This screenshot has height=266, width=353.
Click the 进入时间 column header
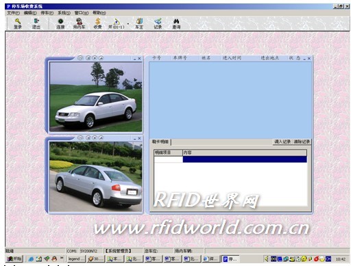click(x=232, y=58)
